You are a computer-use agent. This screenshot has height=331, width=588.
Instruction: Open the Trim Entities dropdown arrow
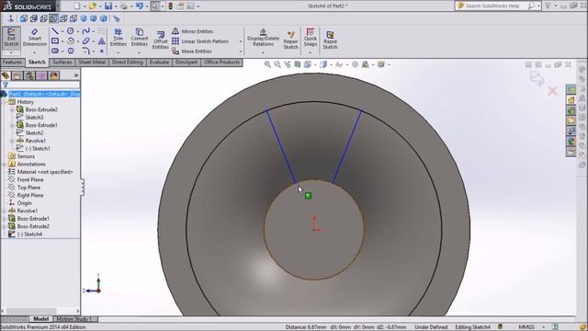tap(119, 53)
